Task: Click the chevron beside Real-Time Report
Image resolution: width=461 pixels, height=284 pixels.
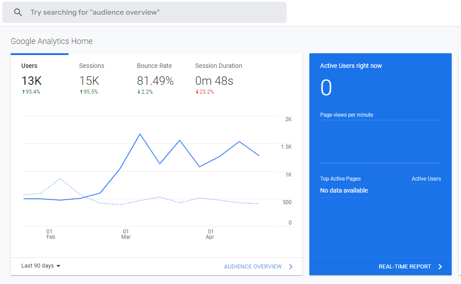Action: [x=440, y=266]
